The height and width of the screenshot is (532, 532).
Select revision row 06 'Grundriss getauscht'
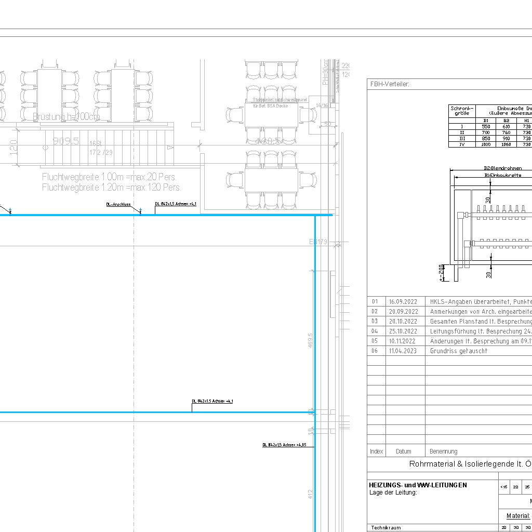click(x=458, y=351)
